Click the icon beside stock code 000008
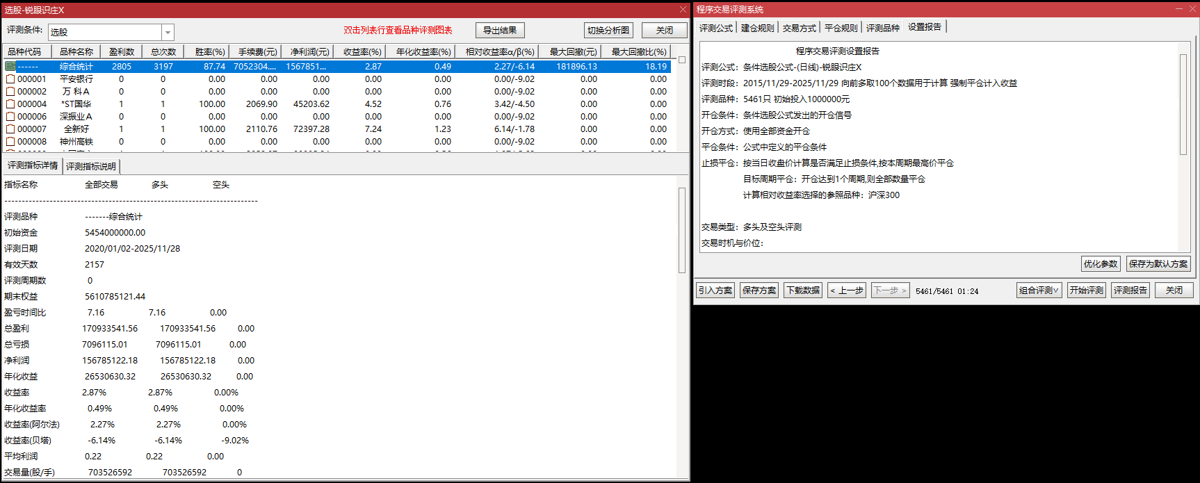The width and height of the screenshot is (1200, 483). point(10,142)
